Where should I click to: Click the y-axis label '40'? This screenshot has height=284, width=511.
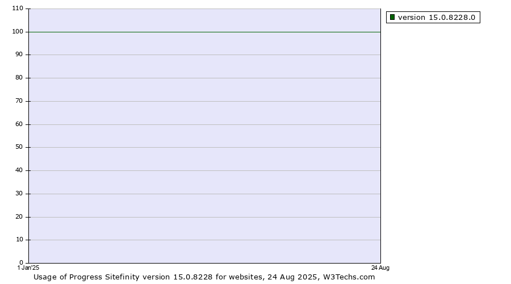(19, 170)
